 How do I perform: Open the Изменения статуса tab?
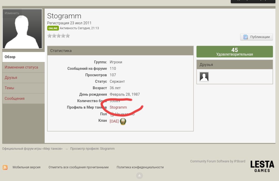(x=24, y=67)
